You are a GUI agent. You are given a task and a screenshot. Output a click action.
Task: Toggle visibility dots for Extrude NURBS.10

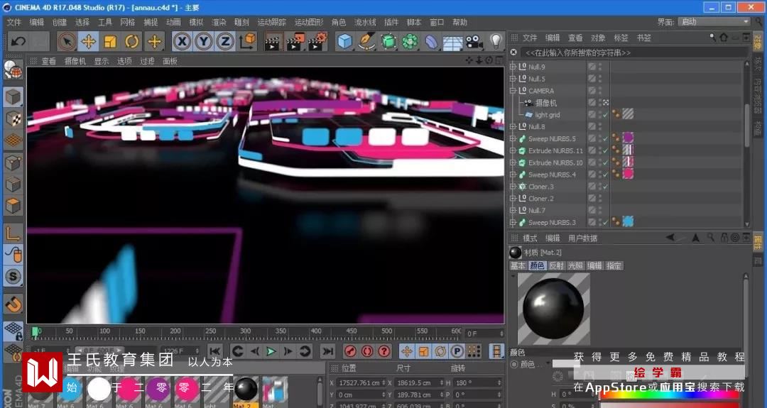coord(599,162)
